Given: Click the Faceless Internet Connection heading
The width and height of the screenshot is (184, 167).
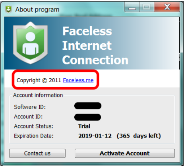Looking at the screenshot, I should pyautogui.click(x=95, y=45).
